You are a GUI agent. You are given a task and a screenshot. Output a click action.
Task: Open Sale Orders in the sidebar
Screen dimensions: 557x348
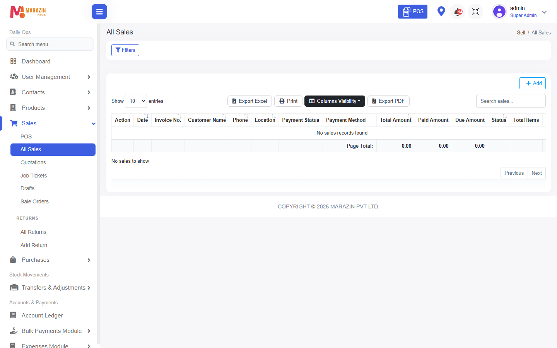(x=34, y=201)
